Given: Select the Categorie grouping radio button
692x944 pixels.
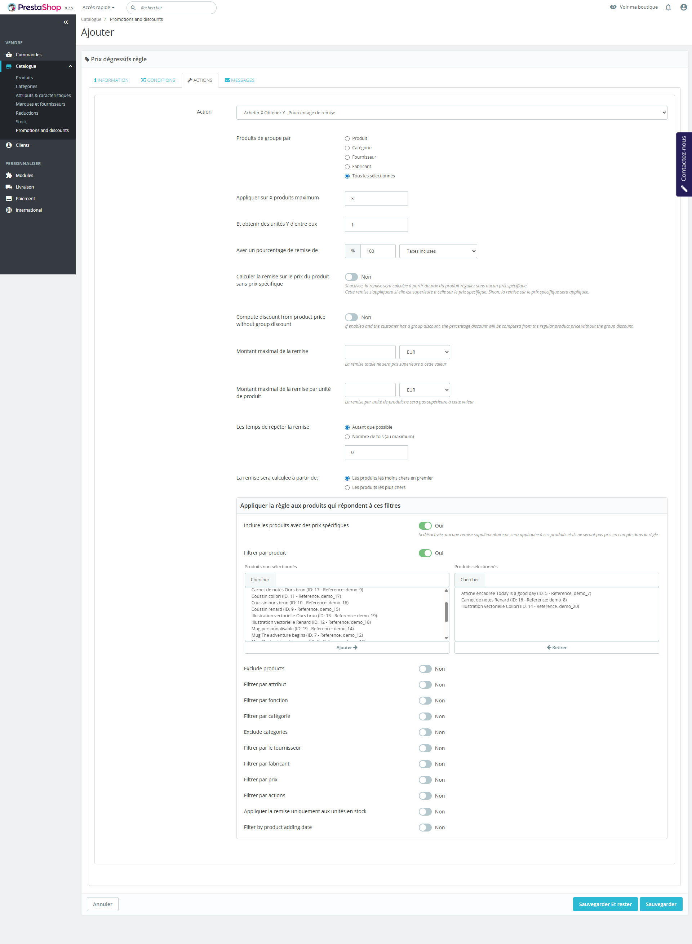Looking at the screenshot, I should pos(347,148).
